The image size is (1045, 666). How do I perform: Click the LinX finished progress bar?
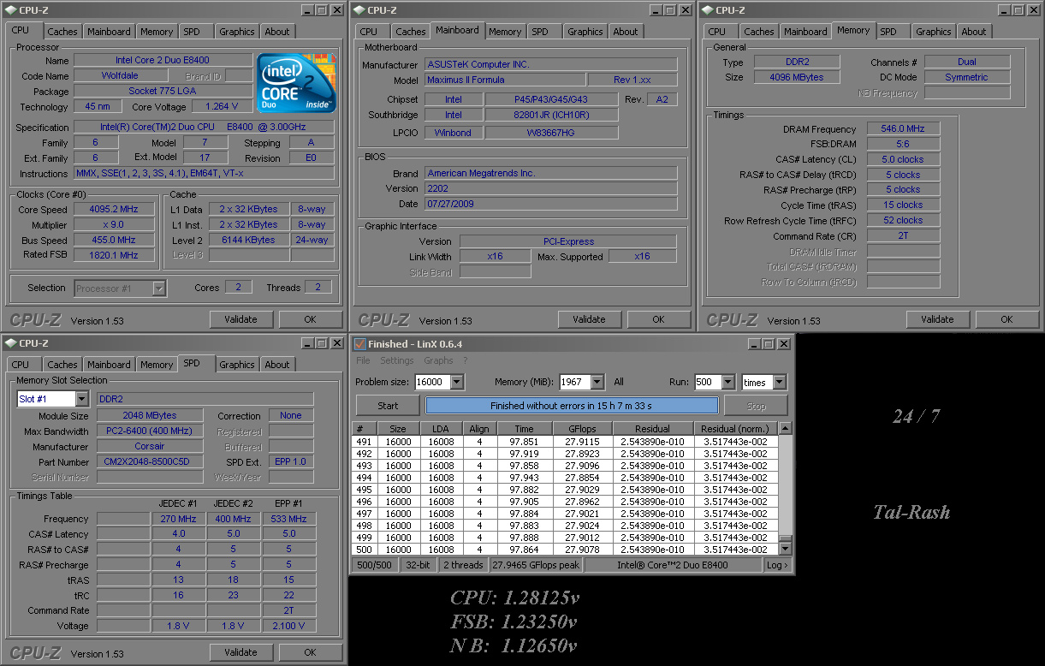(572, 406)
